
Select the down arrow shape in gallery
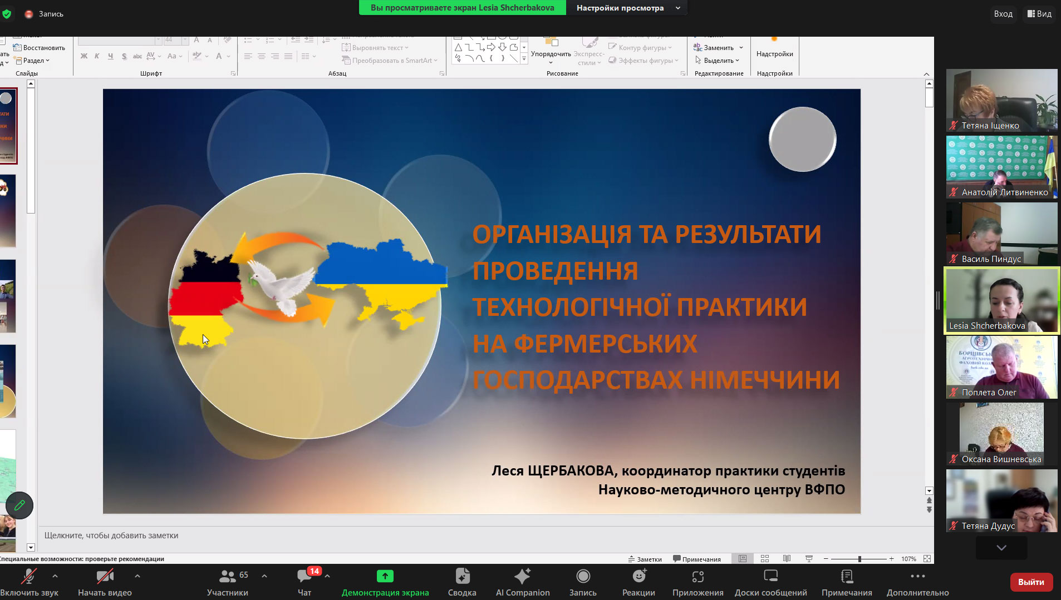[x=502, y=47]
